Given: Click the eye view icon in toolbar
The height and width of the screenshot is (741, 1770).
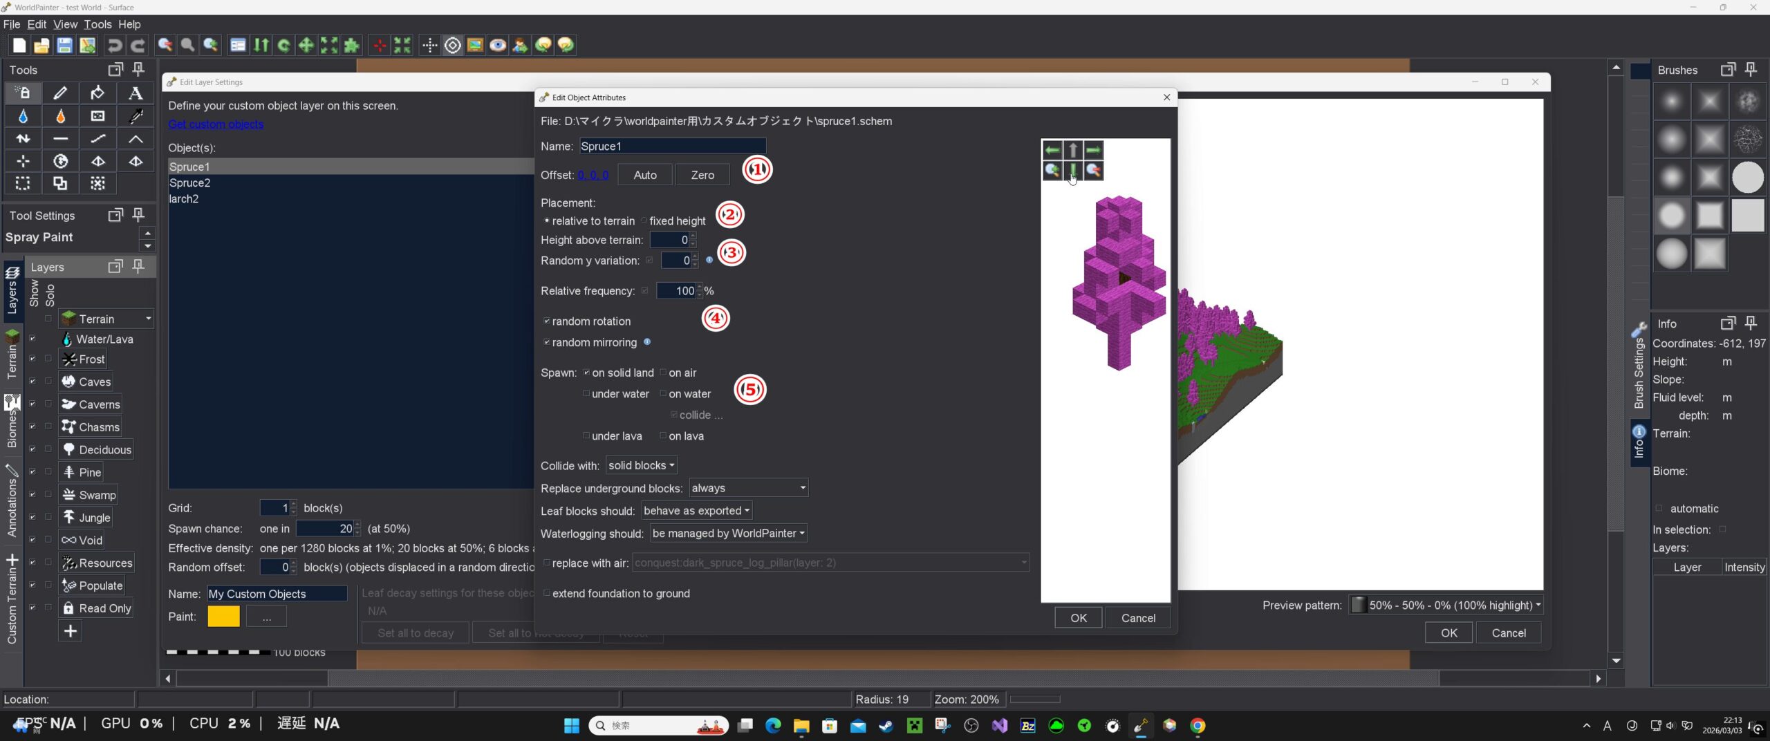Looking at the screenshot, I should [x=497, y=46].
